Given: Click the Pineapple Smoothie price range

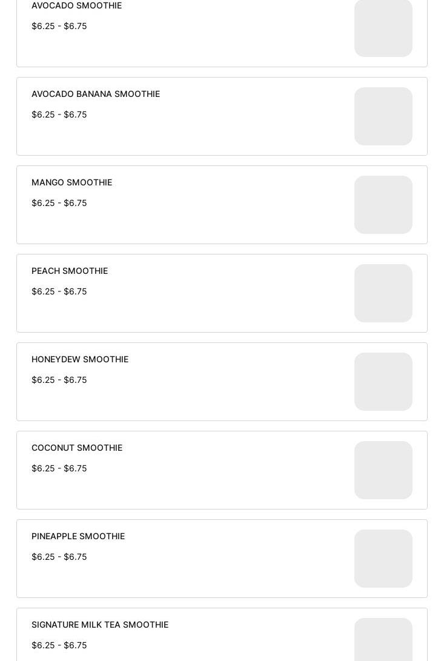Looking at the screenshot, I should point(59,557).
